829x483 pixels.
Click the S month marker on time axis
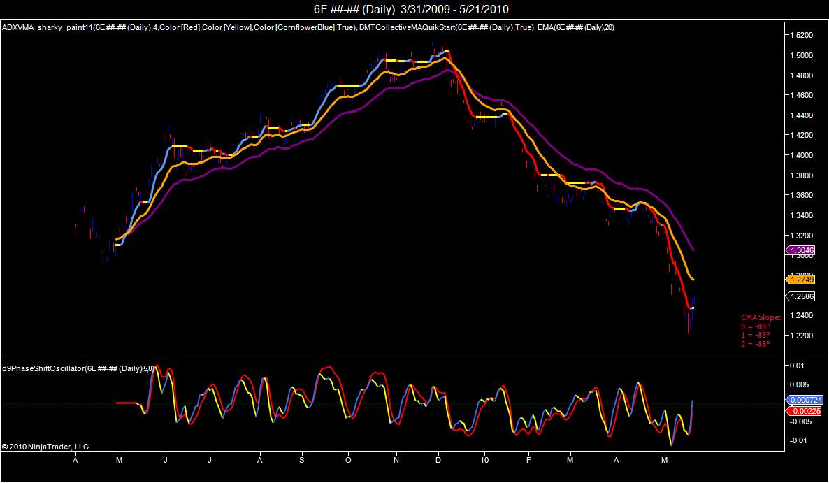tap(301, 460)
